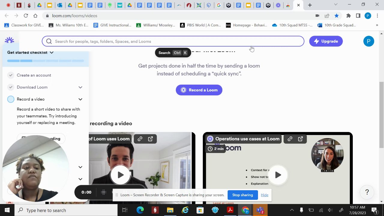Open Chrome tab search dropdown

click(x=336, y=4)
